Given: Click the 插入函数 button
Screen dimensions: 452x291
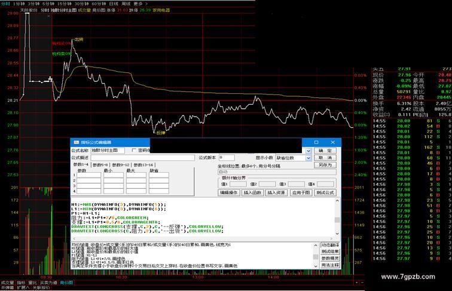Looking at the screenshot, I should click(252, 192).
